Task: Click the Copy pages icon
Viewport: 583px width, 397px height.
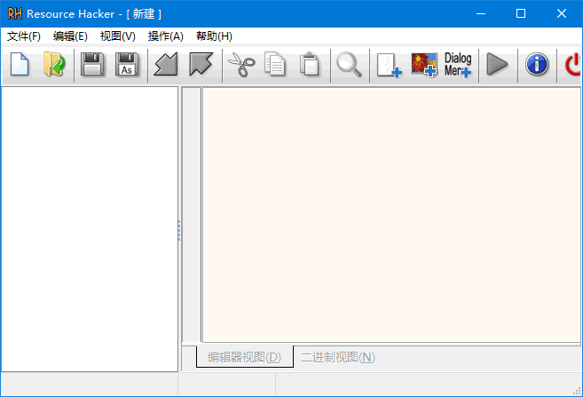Action: [x=275, y=65]
